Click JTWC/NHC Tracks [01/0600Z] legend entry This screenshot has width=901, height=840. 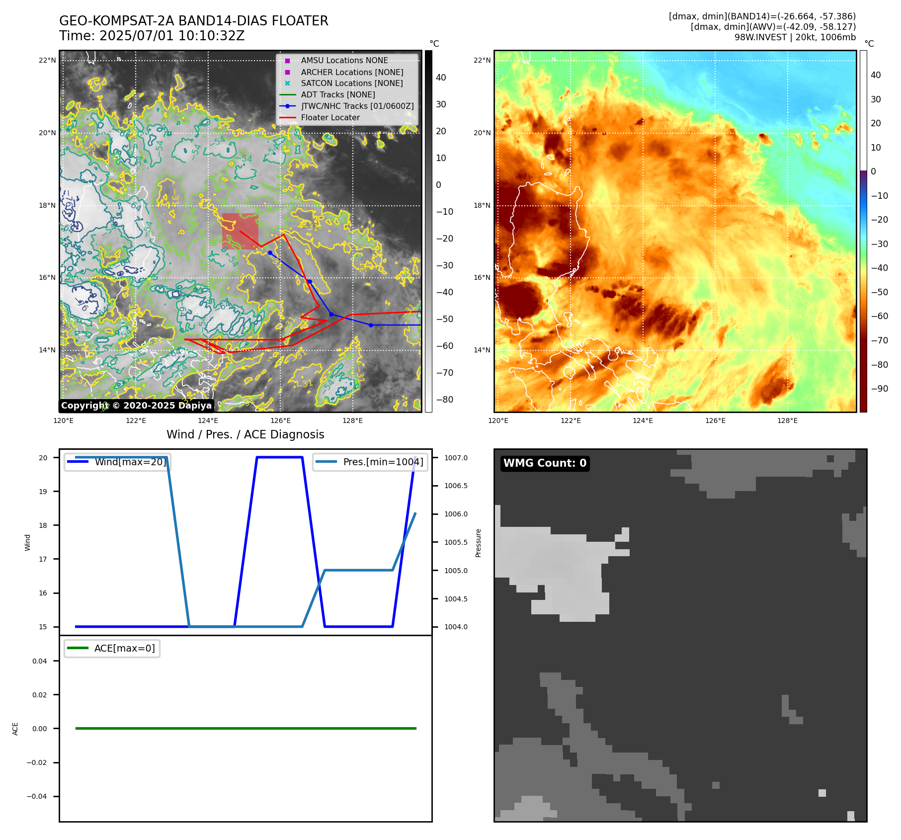357,106
